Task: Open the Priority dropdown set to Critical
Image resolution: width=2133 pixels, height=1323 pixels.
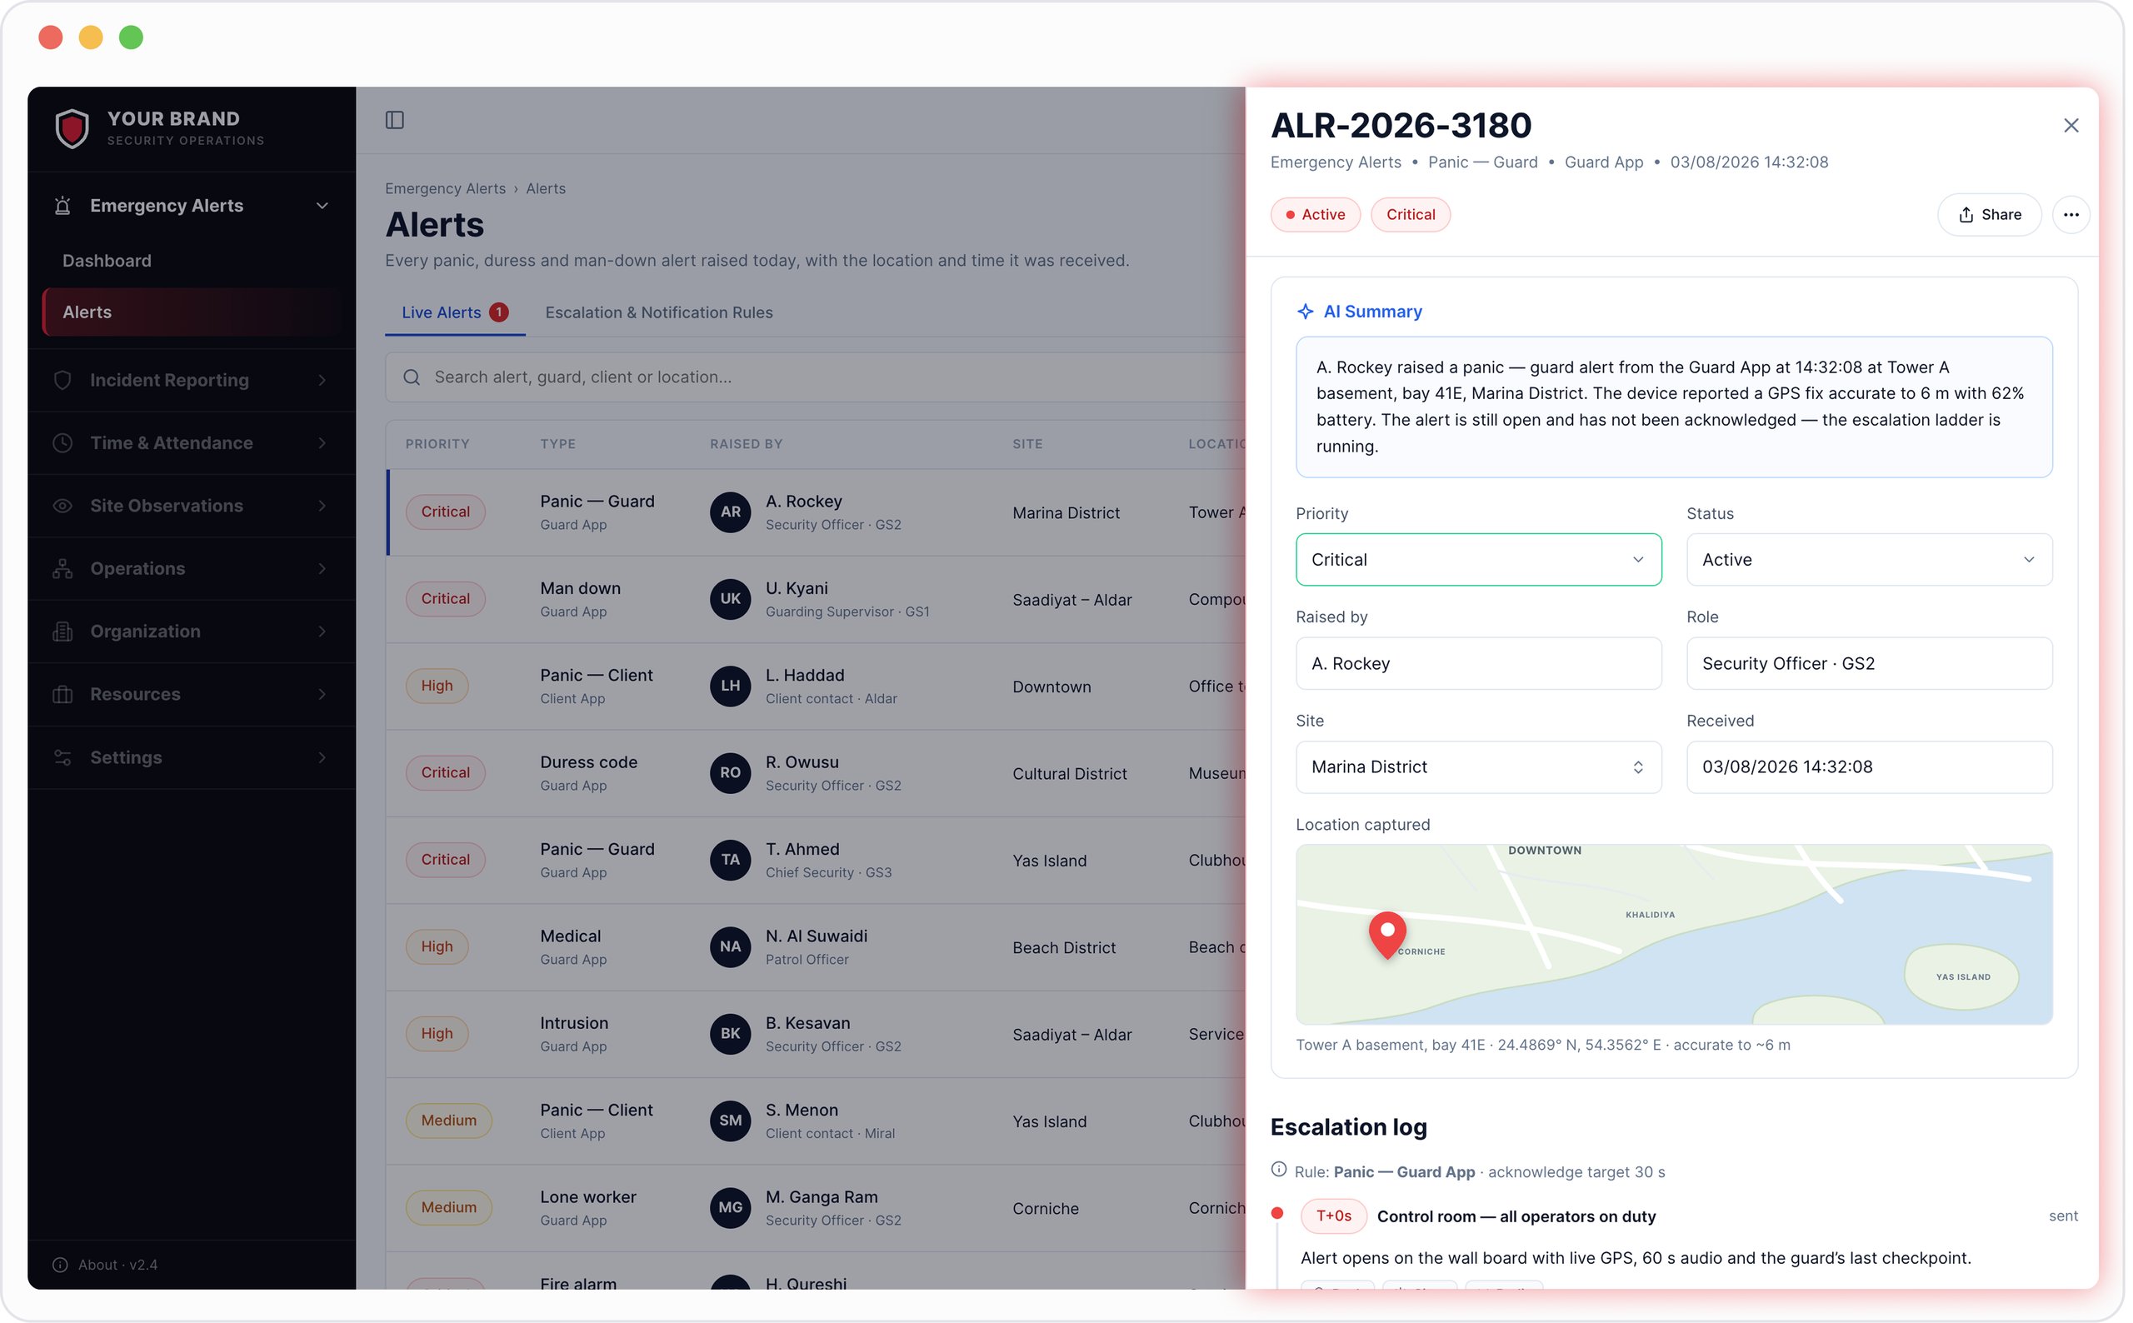Action: click(x=1478, y=559)
